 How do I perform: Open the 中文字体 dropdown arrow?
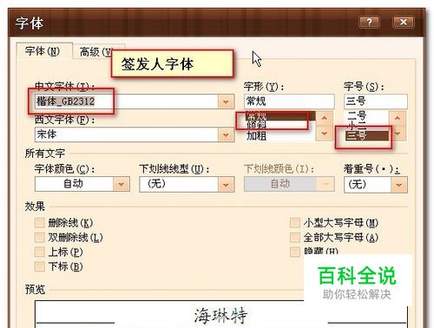tap(226, 102)
